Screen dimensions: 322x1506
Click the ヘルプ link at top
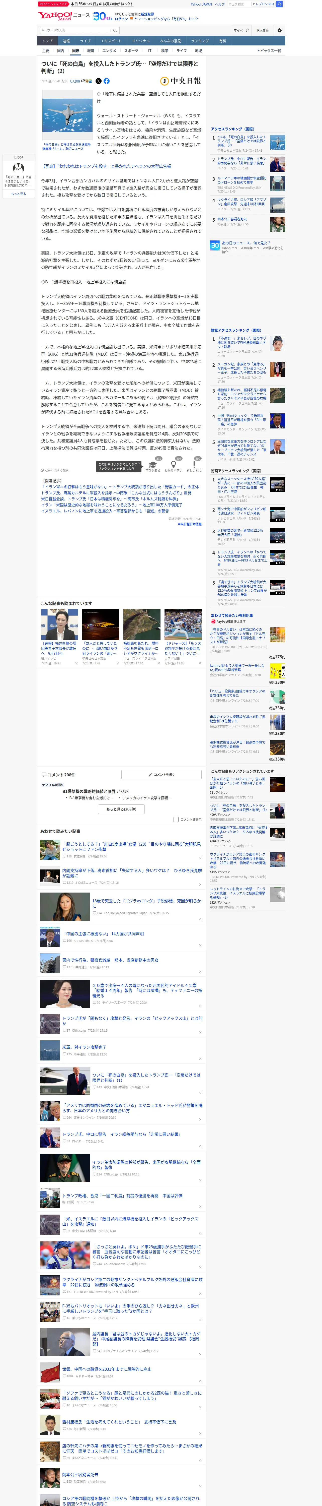tap(220, 4)
